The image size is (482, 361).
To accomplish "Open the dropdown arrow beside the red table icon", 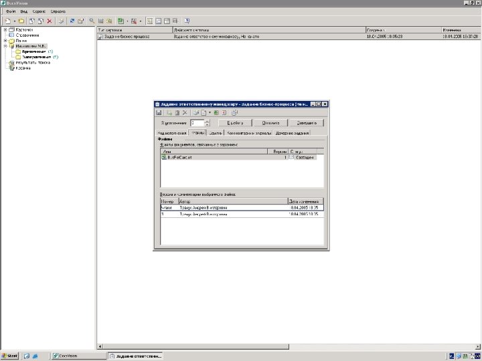I will point(141,21).
